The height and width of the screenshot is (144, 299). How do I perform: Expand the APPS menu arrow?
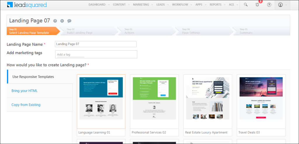click(x=206, y=5)
